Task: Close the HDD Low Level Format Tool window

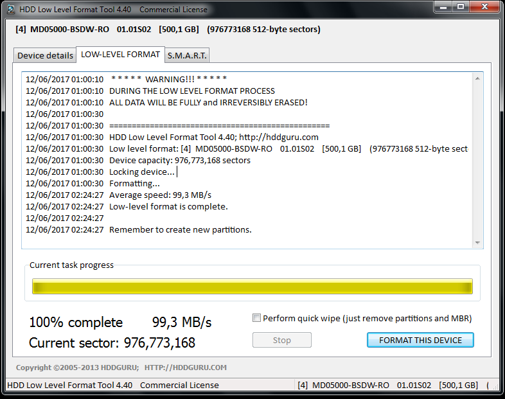Action: point(484,7)
